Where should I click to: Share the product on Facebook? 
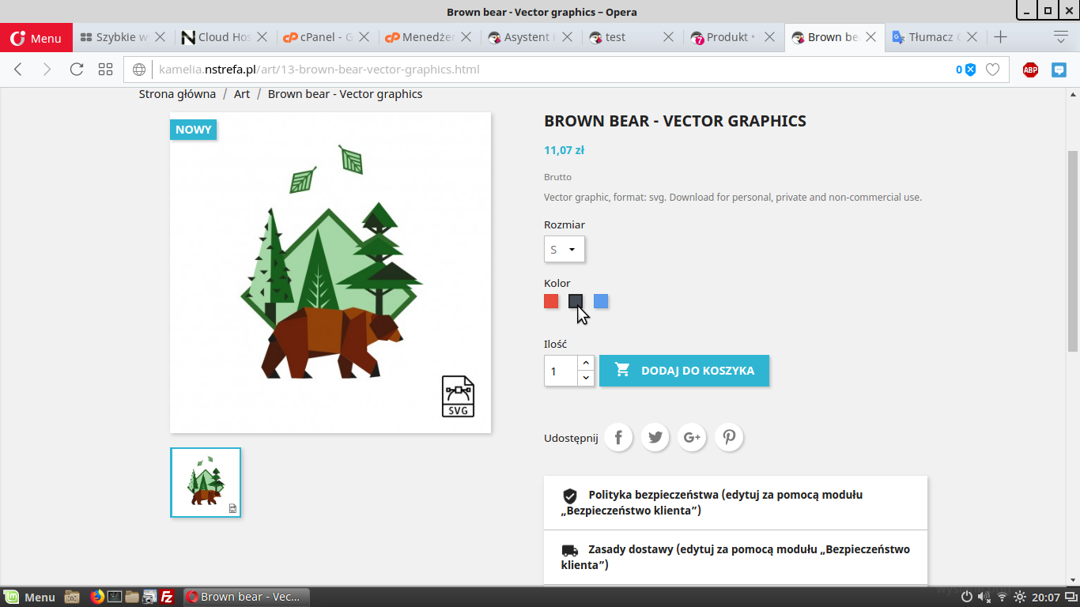coord(618,437)
